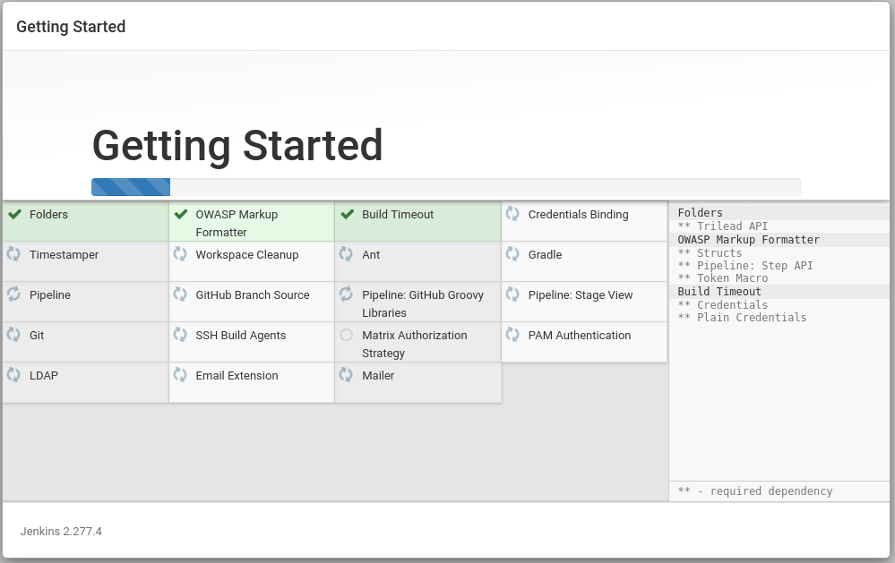This screenshot has height=563, width=895.
Task: Click the refresh icon beside Pipeline
Action: [x=13, y=294]
